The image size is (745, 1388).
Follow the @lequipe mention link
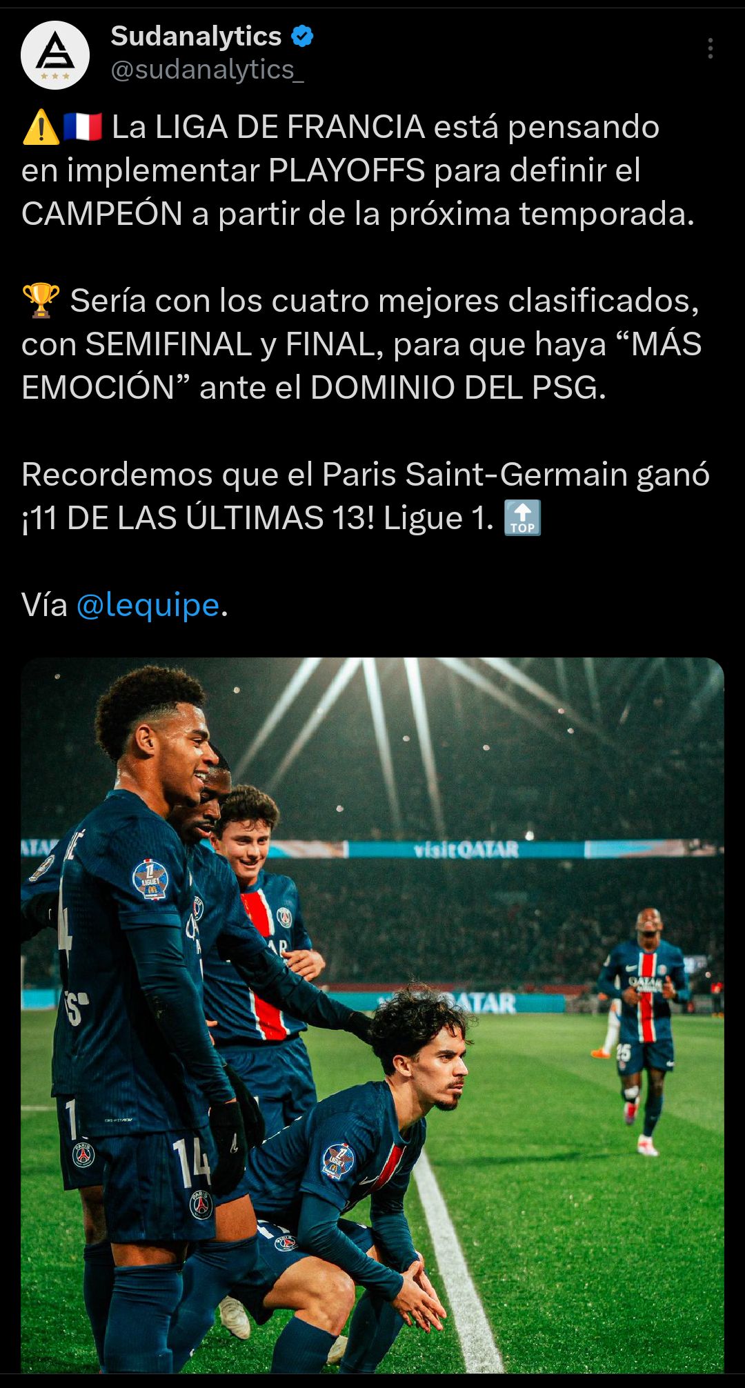pos(148,605)
